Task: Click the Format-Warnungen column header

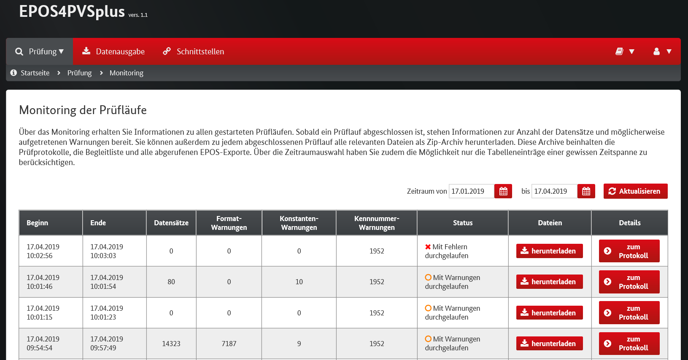Action: click(229, 223)
